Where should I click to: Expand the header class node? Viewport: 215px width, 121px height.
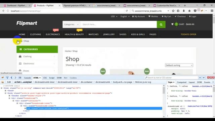click(9, 95)
